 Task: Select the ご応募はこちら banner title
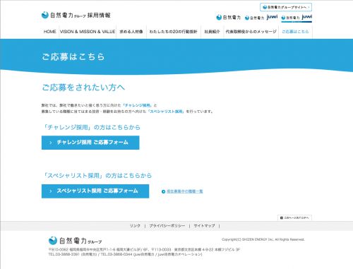[73, 56]
